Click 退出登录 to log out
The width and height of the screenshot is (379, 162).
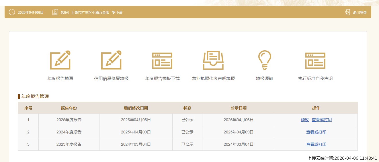point(360,13)
